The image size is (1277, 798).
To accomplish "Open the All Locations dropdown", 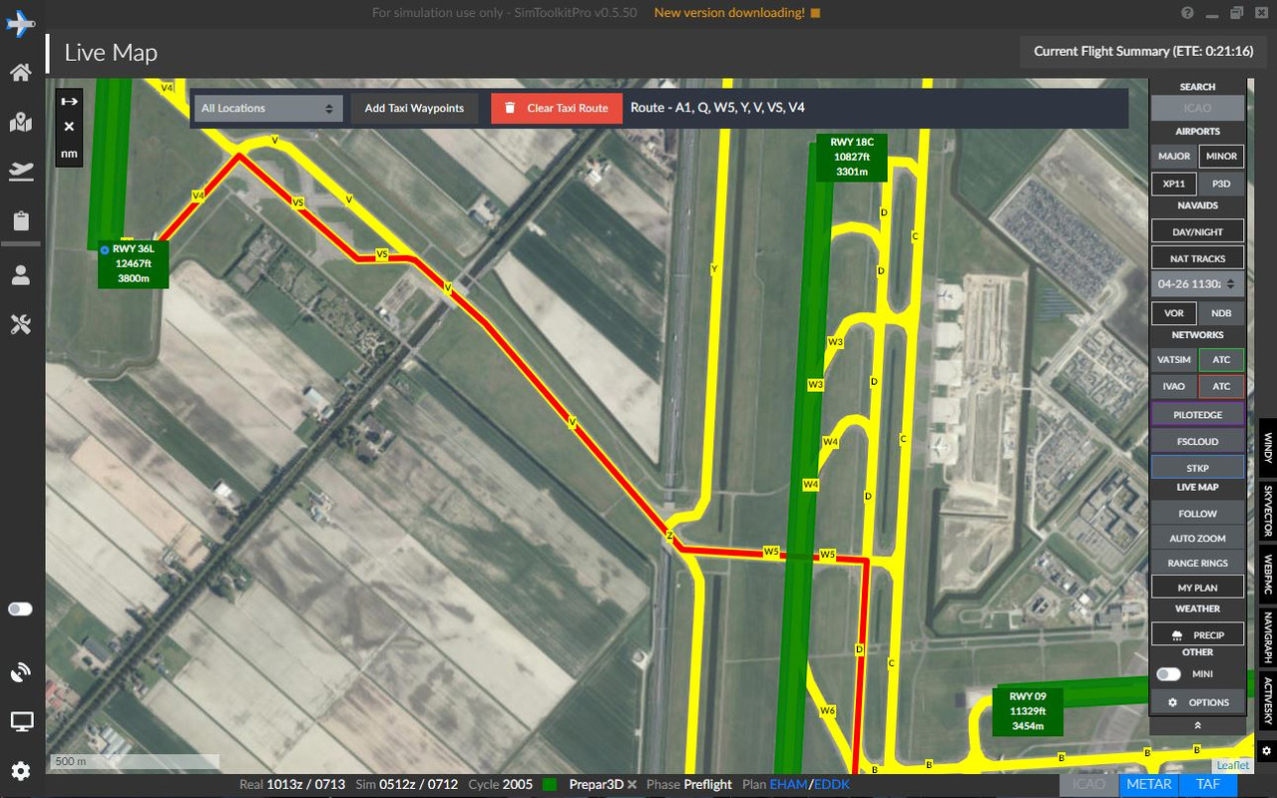I will 267,108.
